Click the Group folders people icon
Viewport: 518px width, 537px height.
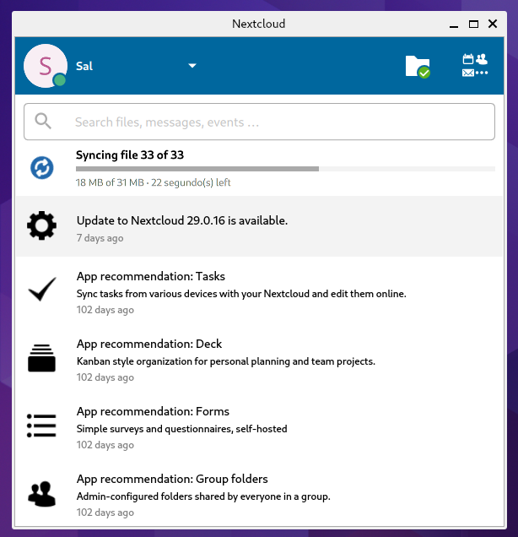click(x=41, y=493)
